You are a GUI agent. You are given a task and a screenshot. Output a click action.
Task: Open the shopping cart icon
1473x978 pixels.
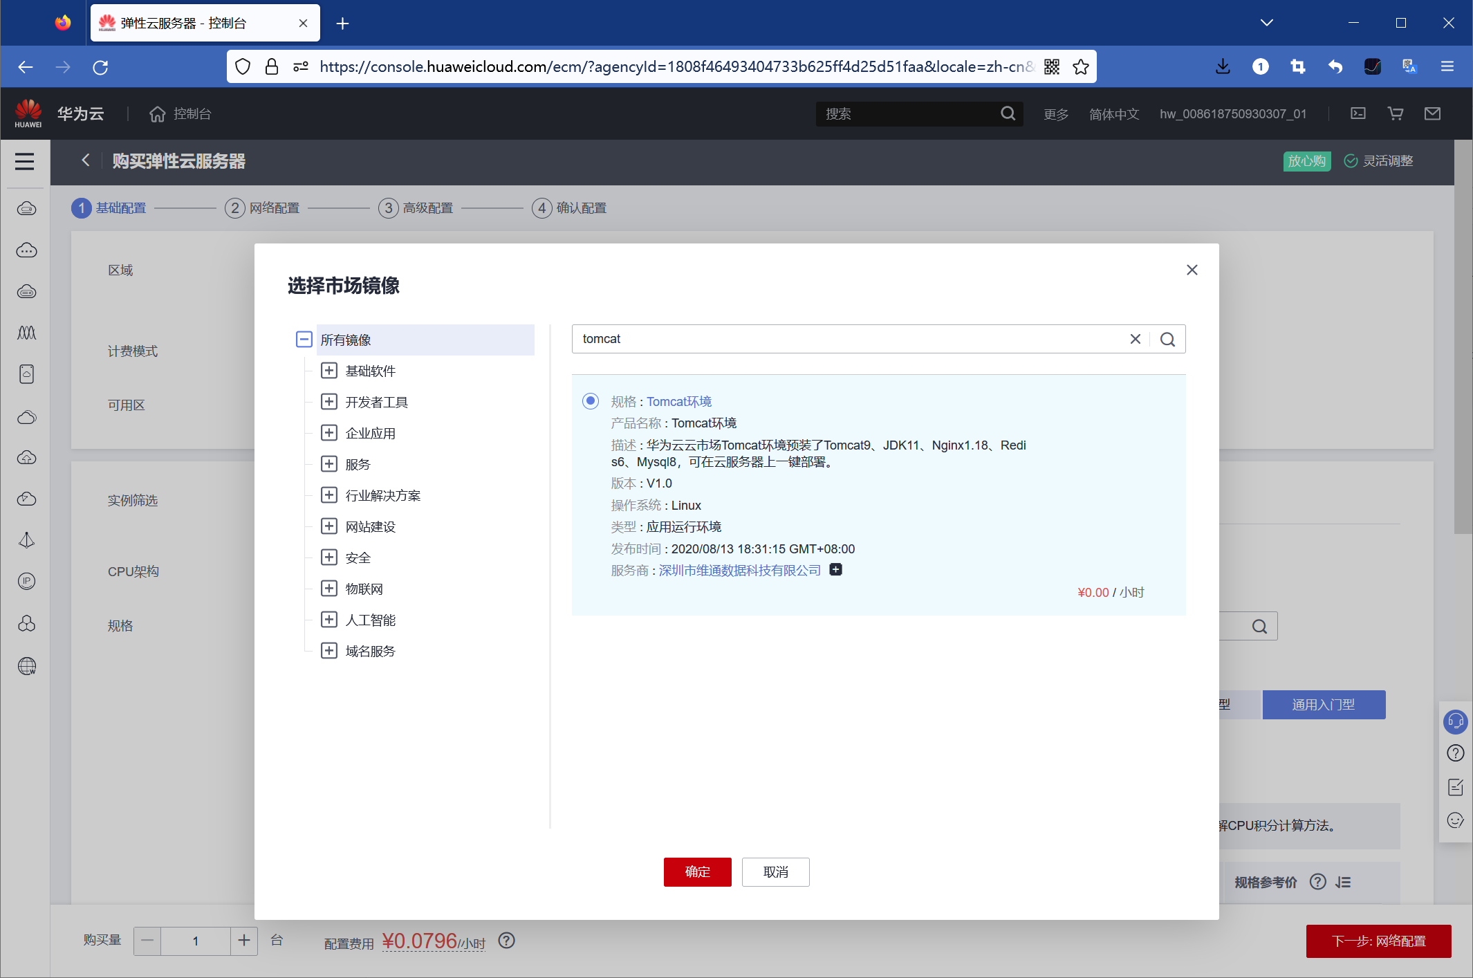[1395, 113]
